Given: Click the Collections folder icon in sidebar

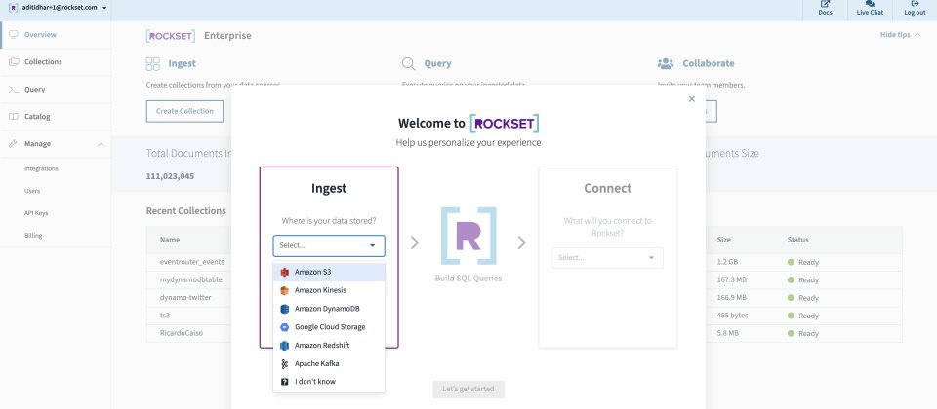Looking at the screenshot, I should pos(13,62).
